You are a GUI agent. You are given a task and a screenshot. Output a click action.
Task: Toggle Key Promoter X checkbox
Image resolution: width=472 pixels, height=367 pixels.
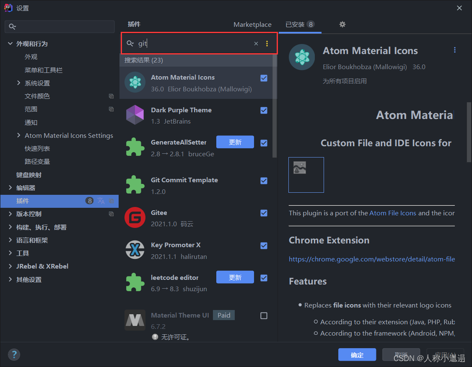264,246
